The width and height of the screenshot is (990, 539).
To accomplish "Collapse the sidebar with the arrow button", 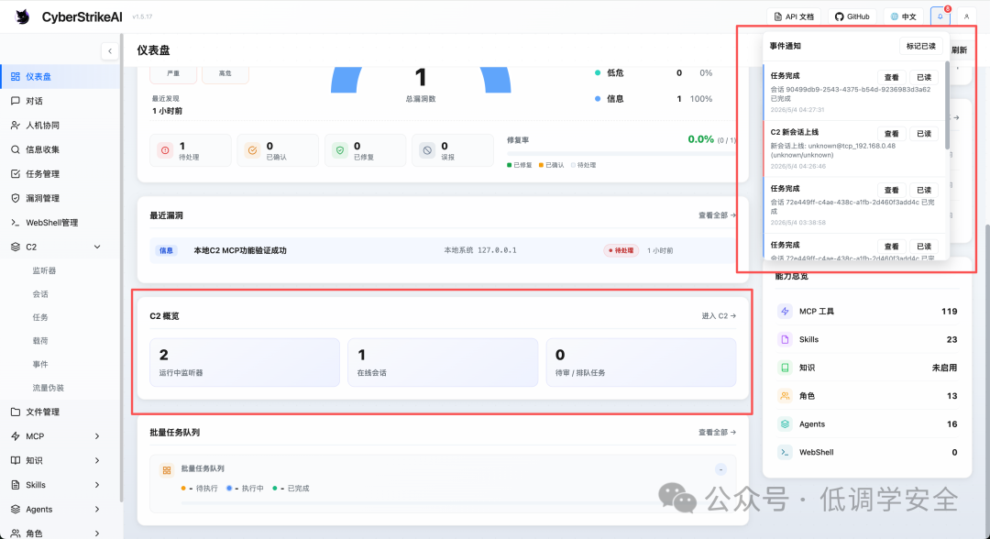I will pyautogui.click(x=110, y=51).
